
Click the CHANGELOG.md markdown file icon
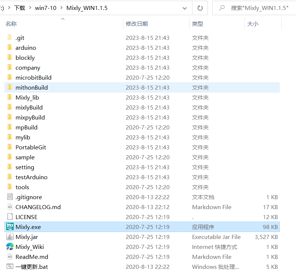pyautogui.click(x=10, y=207)
